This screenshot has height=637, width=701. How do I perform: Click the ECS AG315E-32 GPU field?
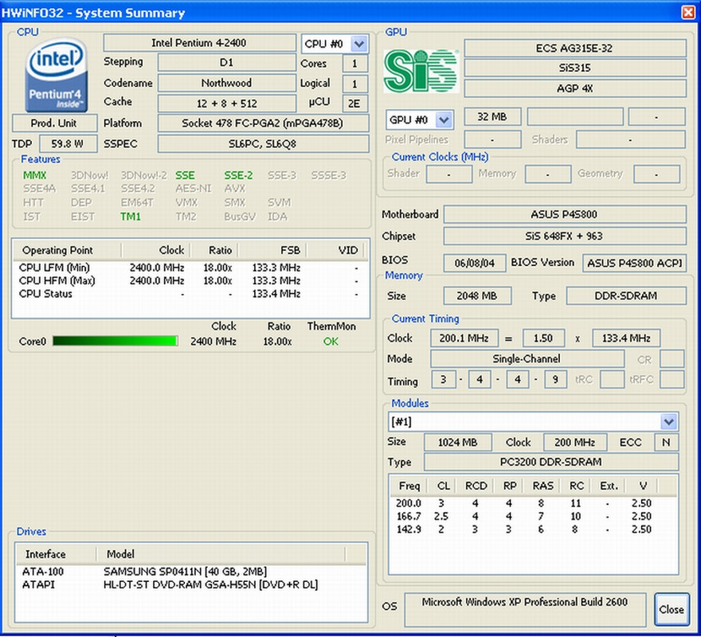tap(575, 49)
